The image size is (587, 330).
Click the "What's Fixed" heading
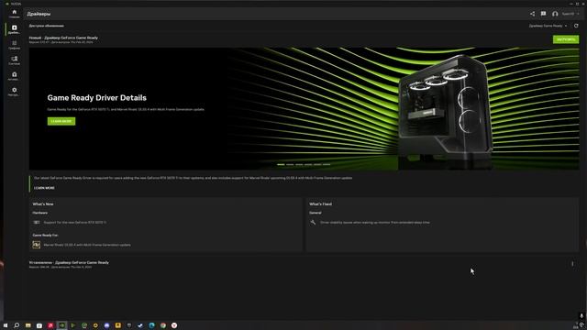pos(320,203)
